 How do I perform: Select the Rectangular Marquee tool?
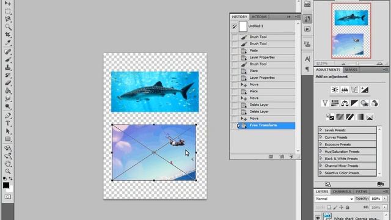click(x=8, y=11)
